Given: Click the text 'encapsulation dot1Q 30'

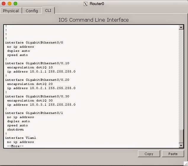Looking at the screenshot, I should click(30, 101).
